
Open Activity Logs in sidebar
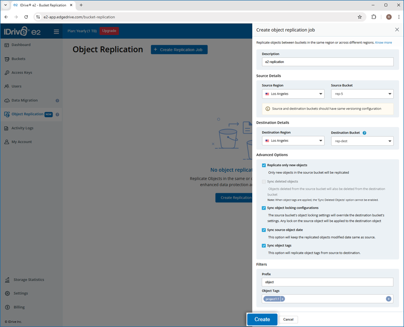[x=22, y=128]
